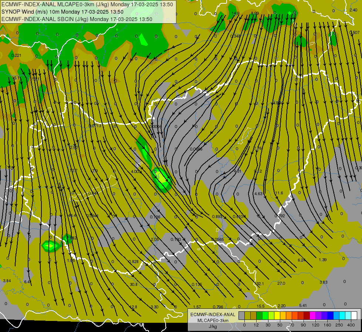Click the map value 0.221
The width and height of the screenshot is (362, 332).
coord(16,55)
